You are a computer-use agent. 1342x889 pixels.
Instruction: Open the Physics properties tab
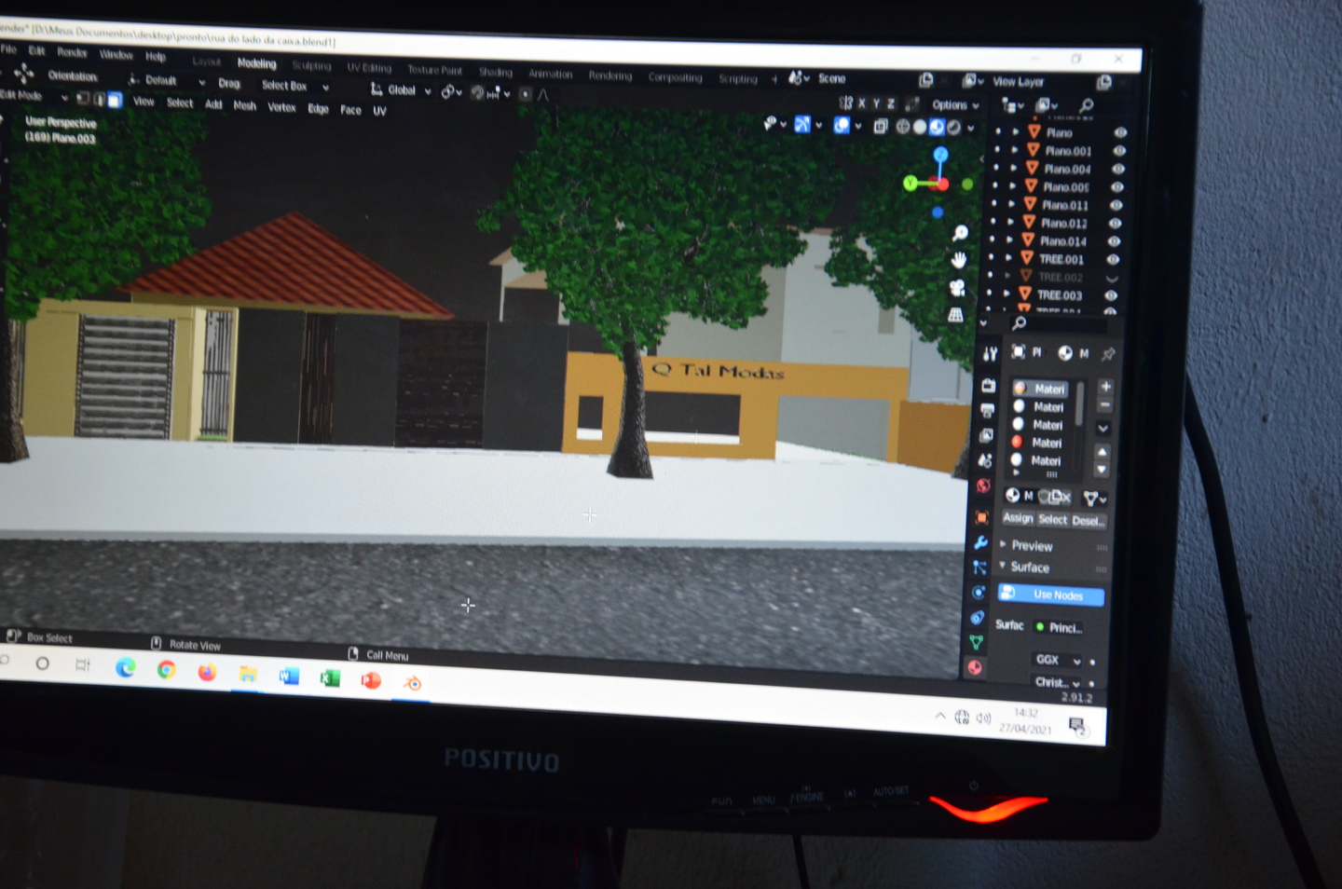pos(978,593)
